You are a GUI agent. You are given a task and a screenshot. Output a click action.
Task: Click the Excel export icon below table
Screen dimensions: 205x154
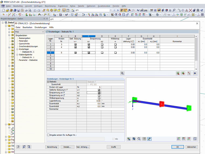pos(178,73)
